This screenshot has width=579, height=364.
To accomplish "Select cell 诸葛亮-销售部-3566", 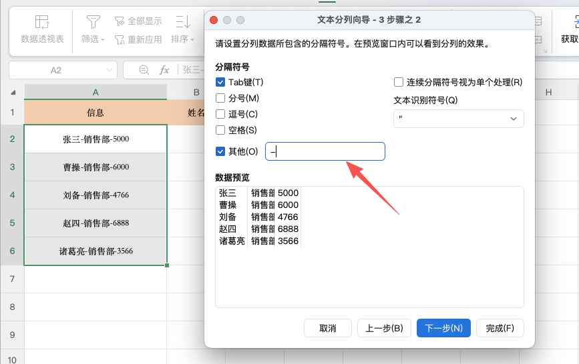I will point(95,251).
